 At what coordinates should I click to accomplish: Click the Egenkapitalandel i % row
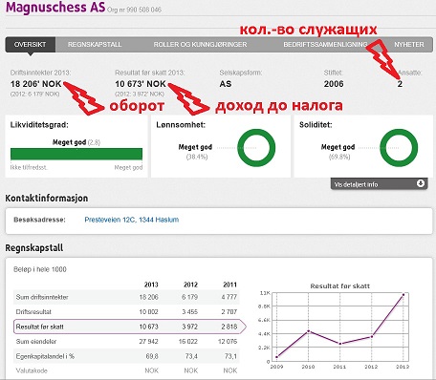coord(126,356)
